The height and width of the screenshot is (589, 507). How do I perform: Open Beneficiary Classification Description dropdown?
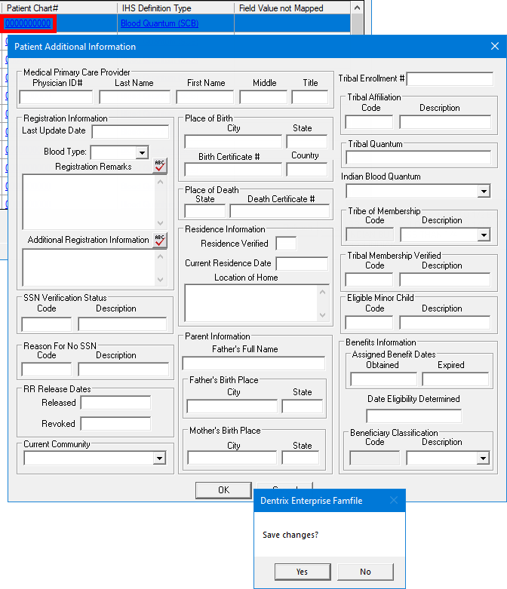click(483, 459)
